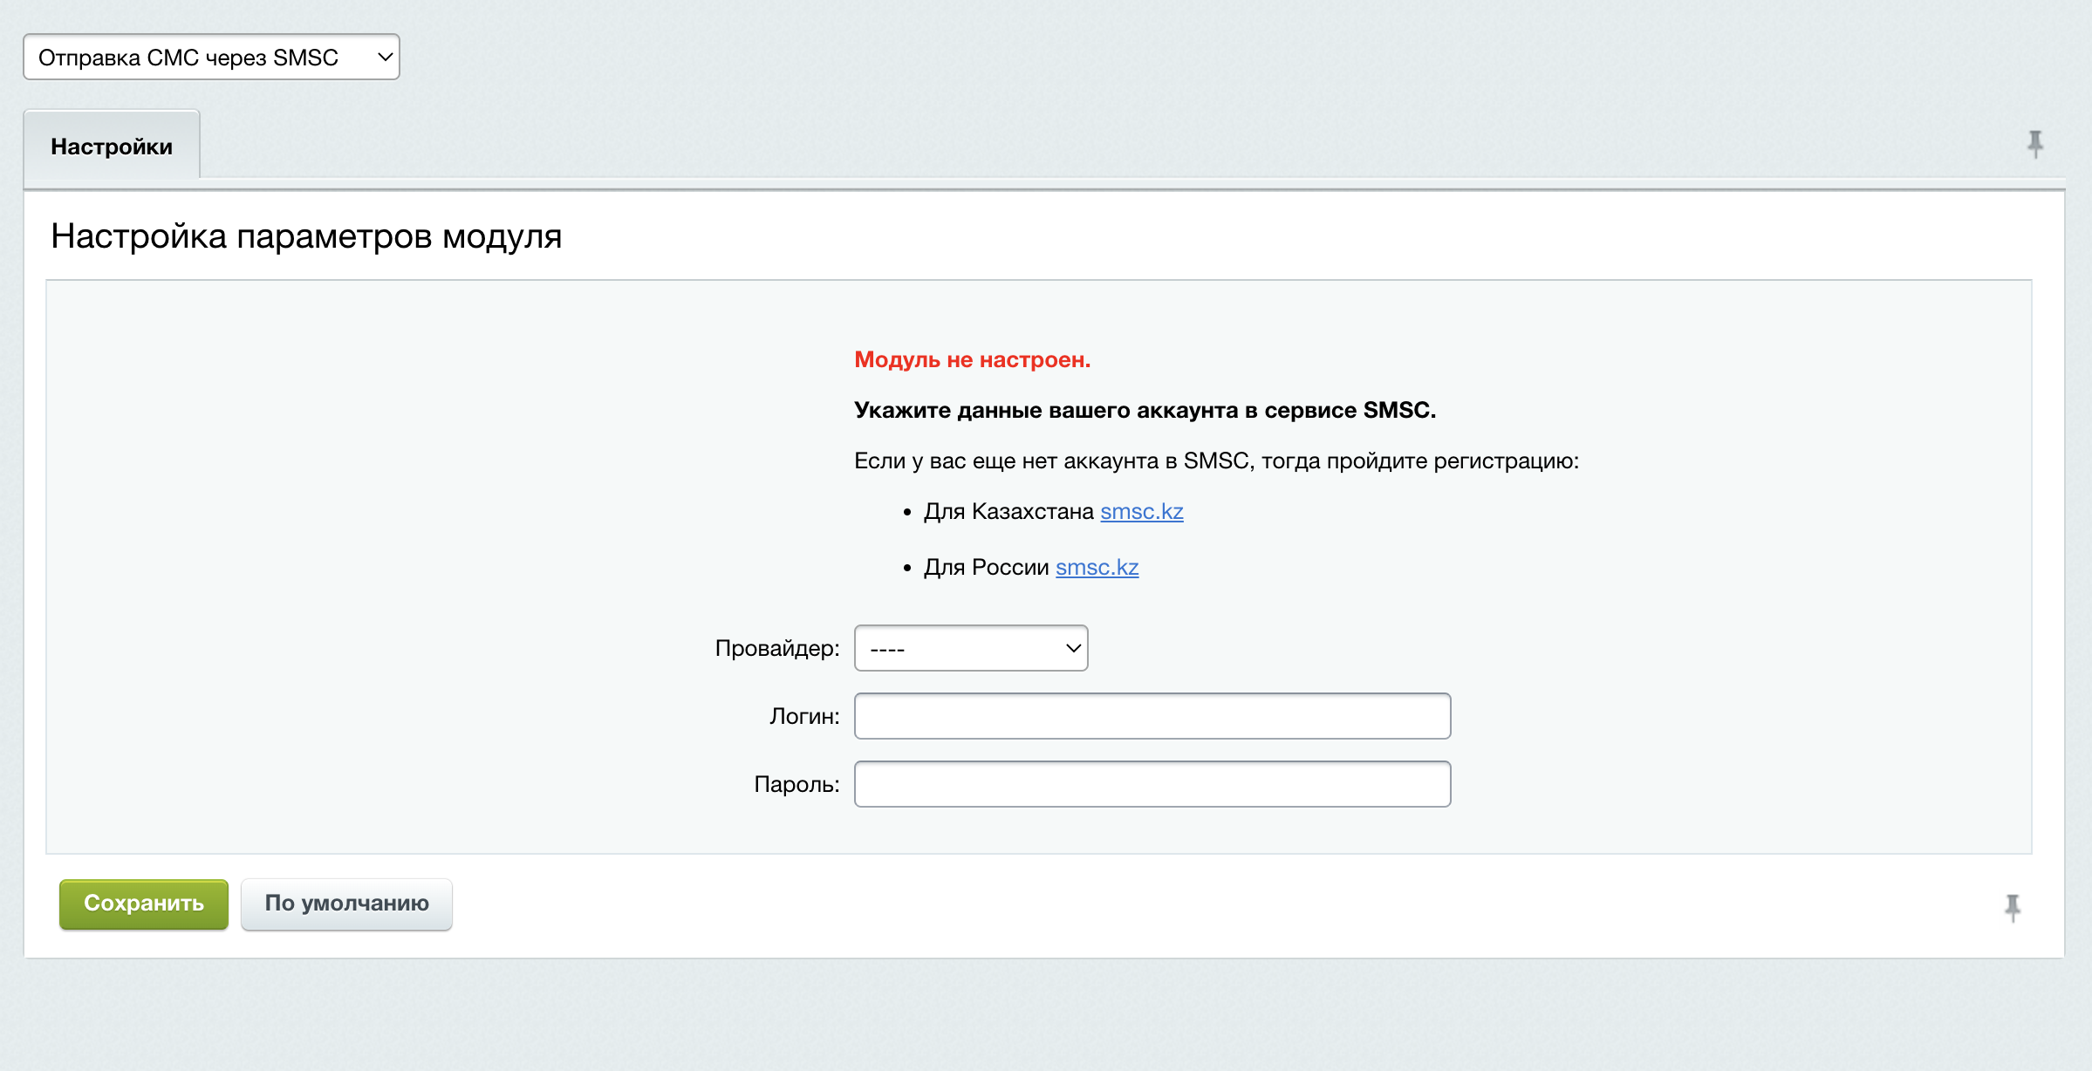The image size is (2092, 1071).
Task: Click the pin icon next to bottom buttons
Action: [x=2012, y=907]
